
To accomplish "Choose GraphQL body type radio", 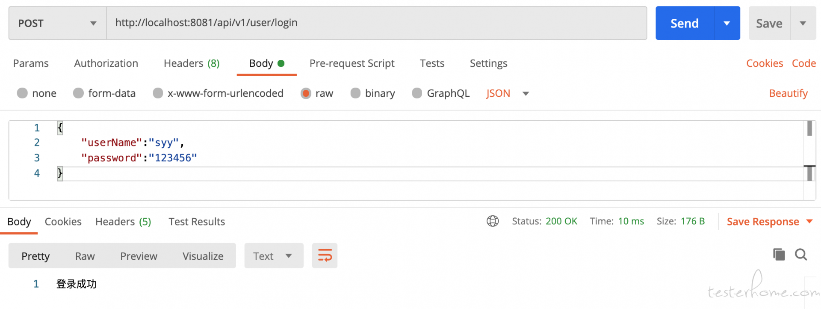I will pos(417,93).
